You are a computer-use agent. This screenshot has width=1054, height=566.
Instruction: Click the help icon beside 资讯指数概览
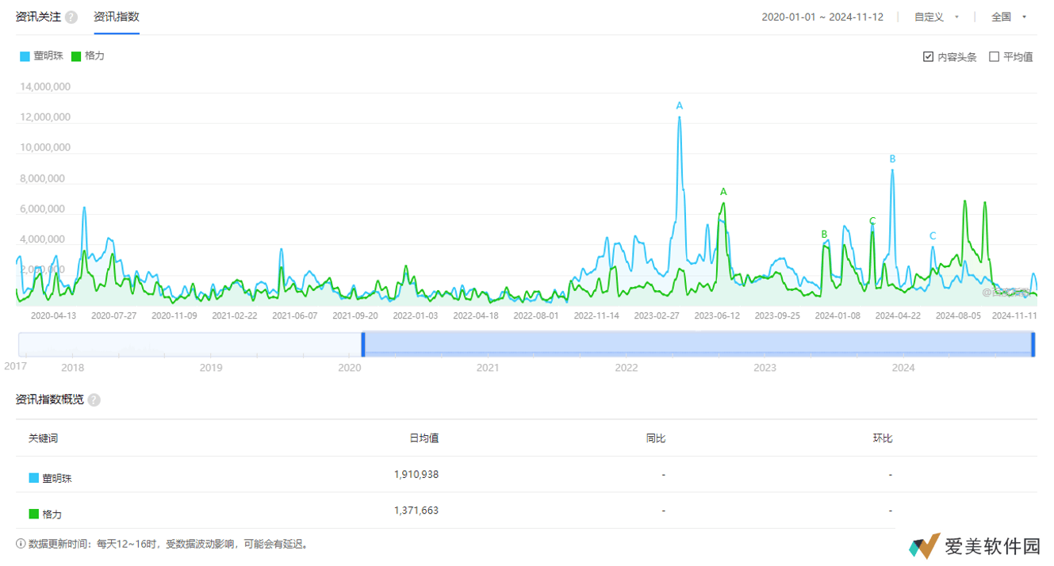click(x=94, y=400)
